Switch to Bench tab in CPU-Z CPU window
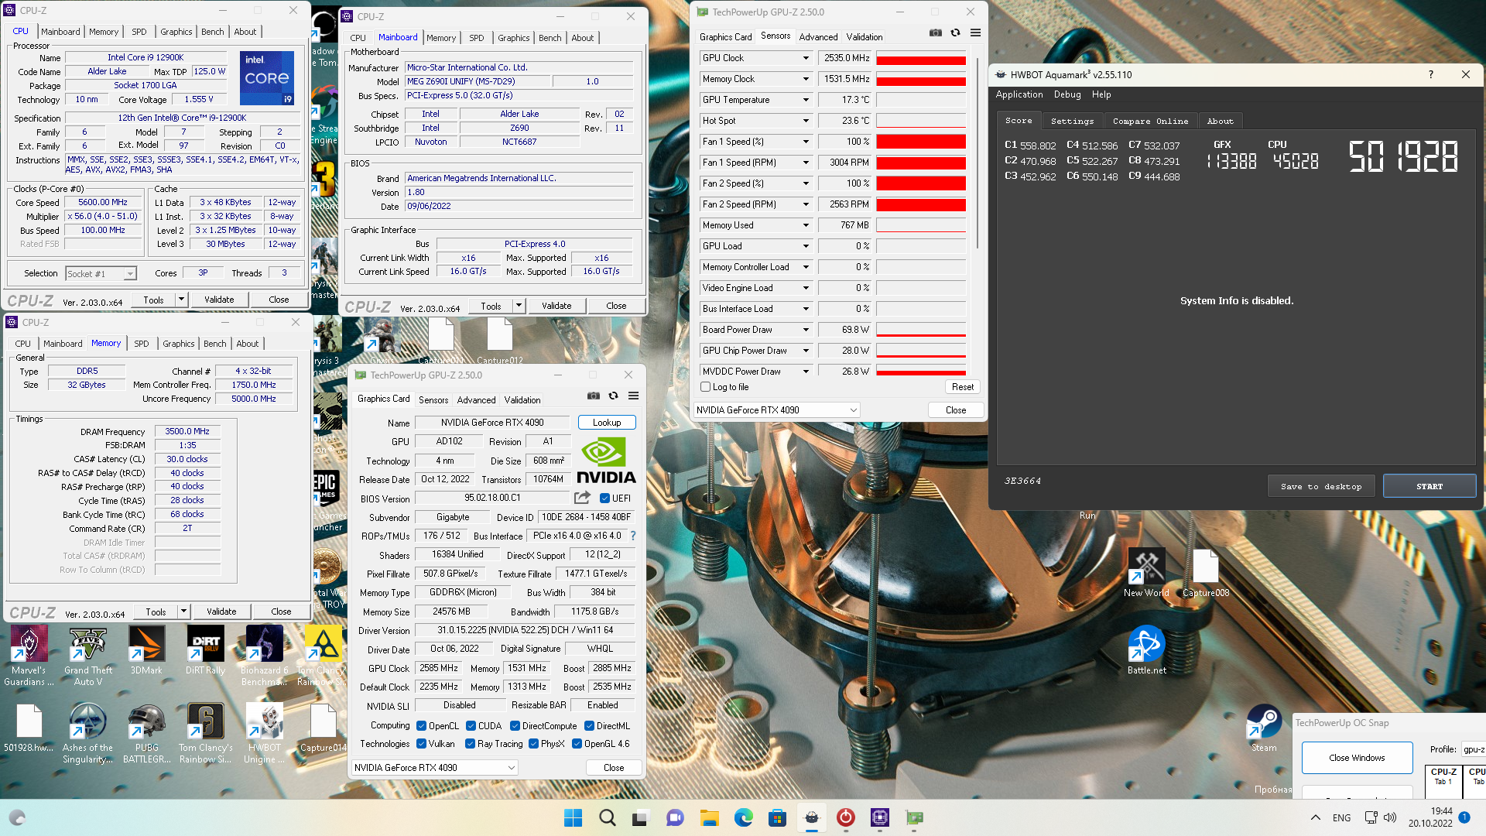1486x836 pixels. coord(212,32)
